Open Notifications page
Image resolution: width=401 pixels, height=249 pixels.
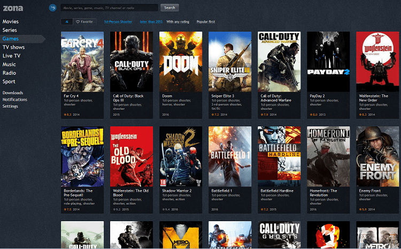pyautogui.click(x=15, y=100)
